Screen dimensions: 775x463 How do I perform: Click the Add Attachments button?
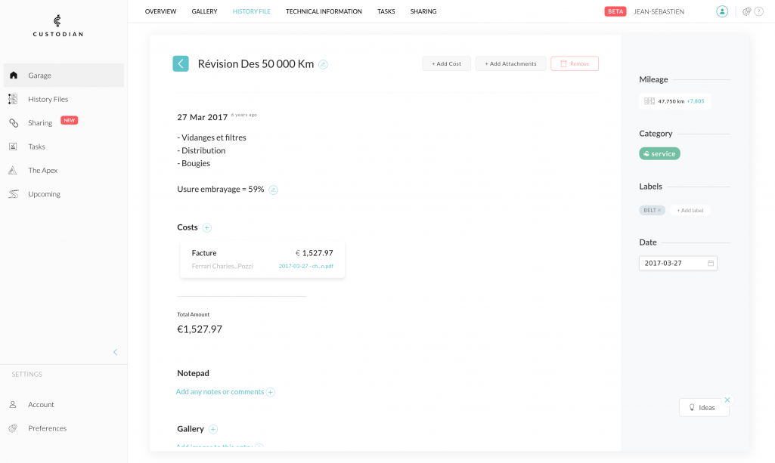click(x=510, y=63)
